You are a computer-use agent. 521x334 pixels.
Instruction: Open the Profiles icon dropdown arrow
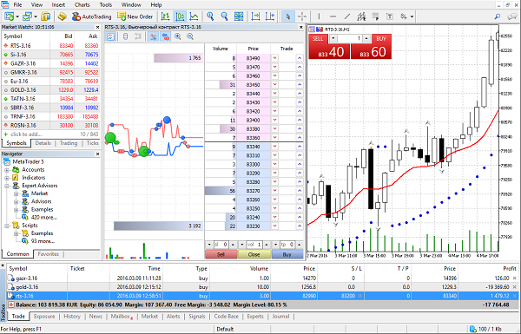[x=36, y=16]
